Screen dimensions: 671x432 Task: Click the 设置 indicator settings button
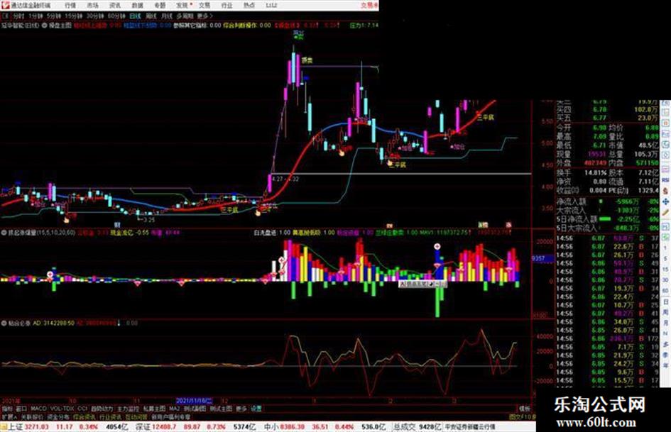pyautogui.click(x=256, y=409)
